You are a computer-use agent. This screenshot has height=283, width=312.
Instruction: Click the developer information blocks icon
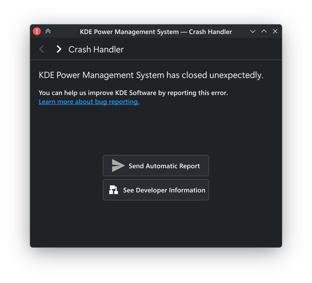pos(114,190)
